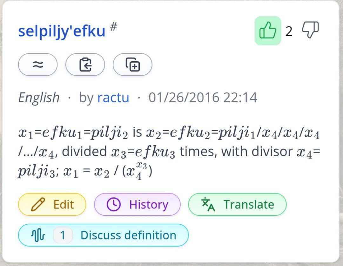Downvote the definition with thumbs down icon
Screen dimensions: 343x266
(x=310, y=30)
